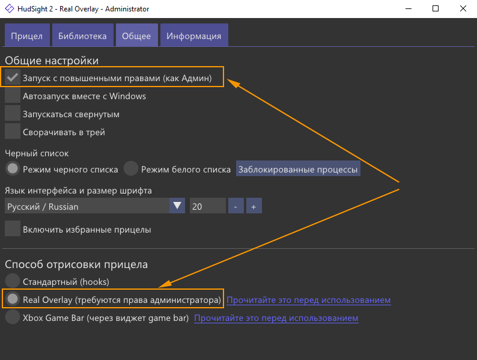Enable Включить избранные прицелы checkbox

(13, 229)
